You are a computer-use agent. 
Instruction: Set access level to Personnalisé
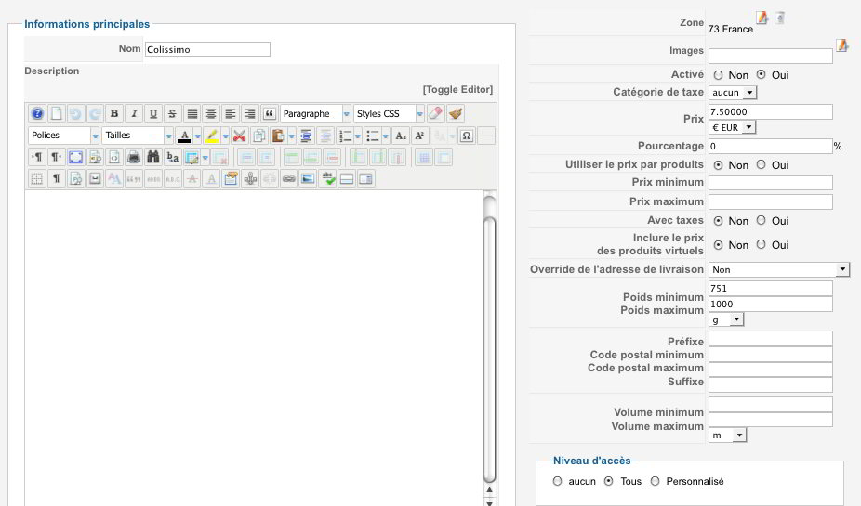pos(655,481)
